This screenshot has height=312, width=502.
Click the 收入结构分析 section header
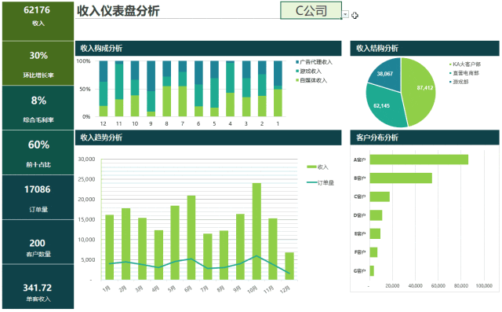coord(424,49)
